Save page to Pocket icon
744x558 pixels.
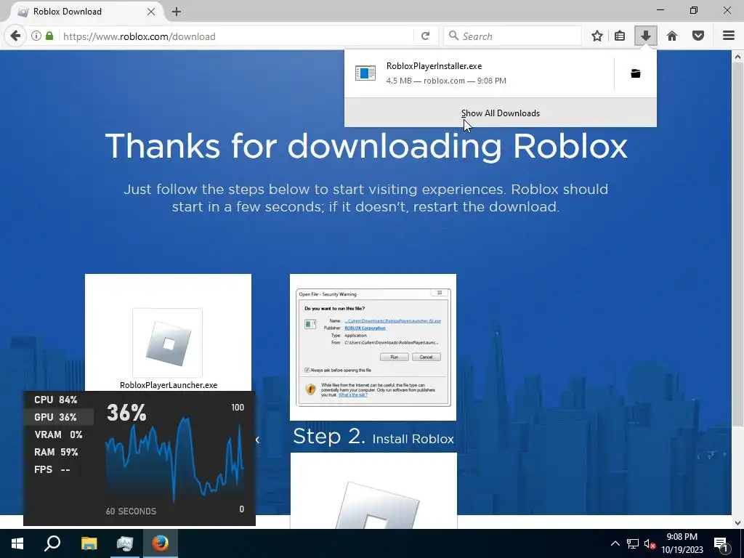coord(698,36)
